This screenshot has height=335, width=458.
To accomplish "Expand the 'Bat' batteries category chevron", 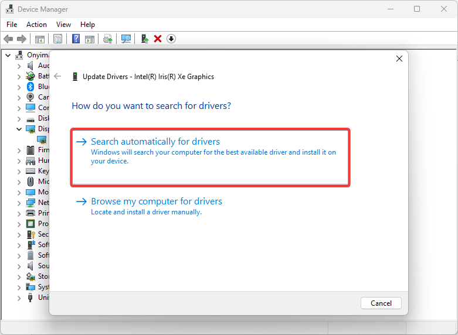I will pos(19,77).
